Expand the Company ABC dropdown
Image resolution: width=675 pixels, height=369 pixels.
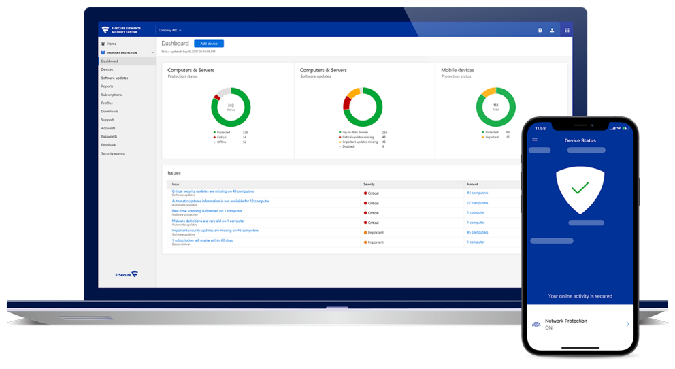click(169, 30)
